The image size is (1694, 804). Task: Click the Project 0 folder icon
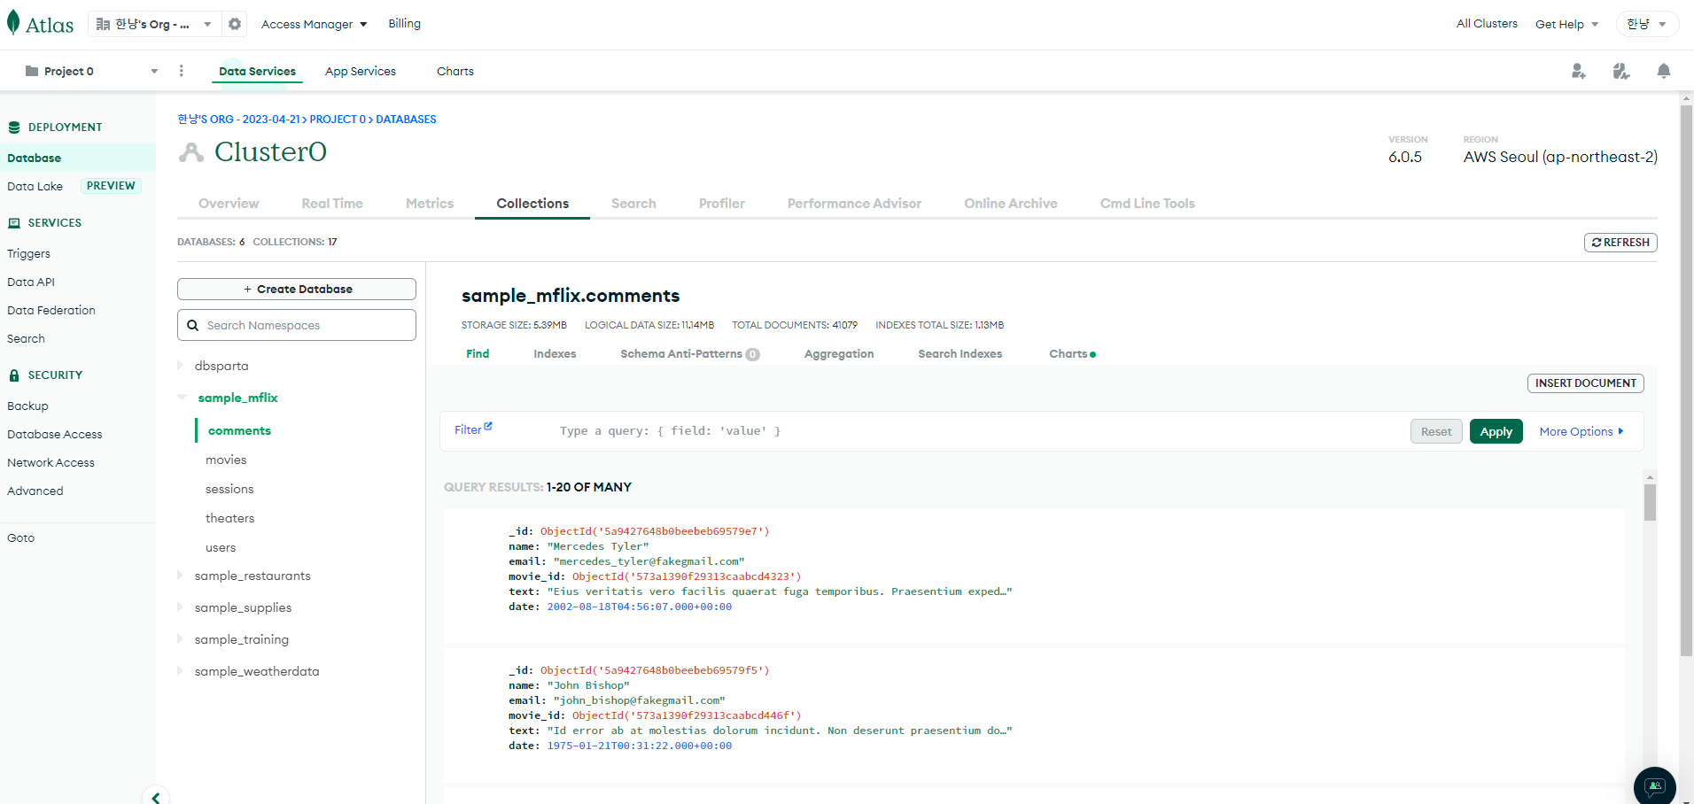pos(32,71)
